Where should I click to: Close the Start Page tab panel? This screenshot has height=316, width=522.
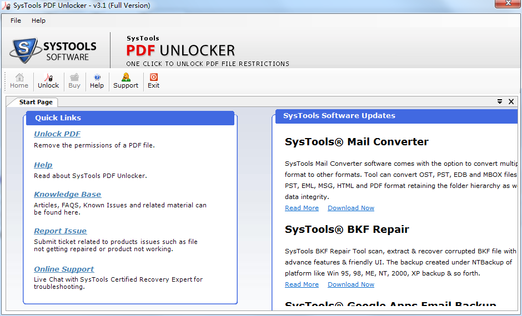click(x=510, y=101)
